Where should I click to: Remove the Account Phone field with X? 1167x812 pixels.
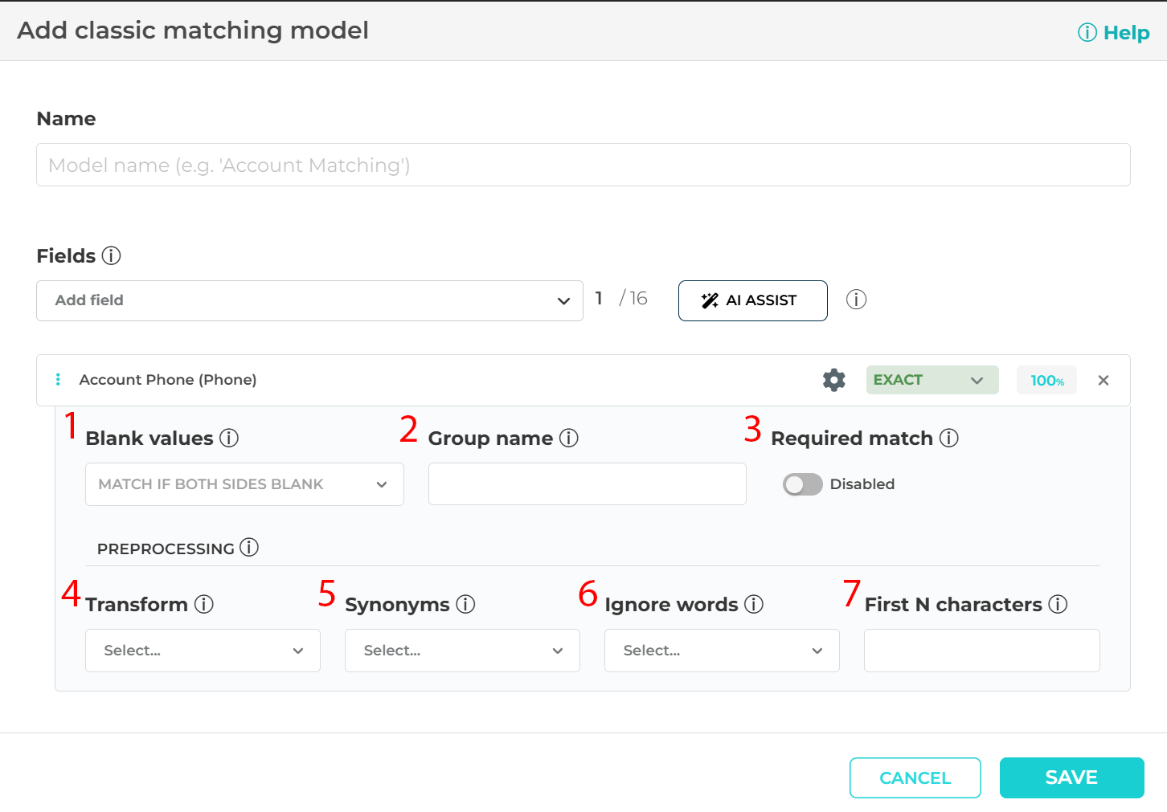(1103, 380)
